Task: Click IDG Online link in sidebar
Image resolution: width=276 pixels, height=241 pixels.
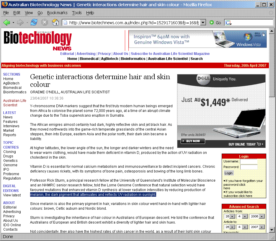Action: tap(12, 225)
